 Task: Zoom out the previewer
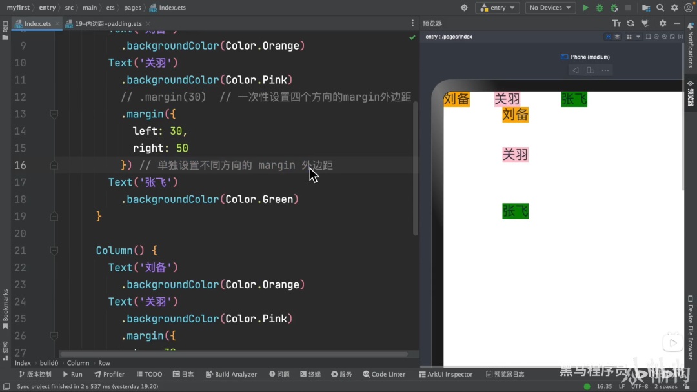coord(656,37)
